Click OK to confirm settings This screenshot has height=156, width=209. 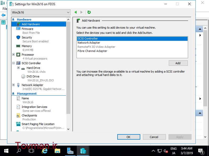129,137
